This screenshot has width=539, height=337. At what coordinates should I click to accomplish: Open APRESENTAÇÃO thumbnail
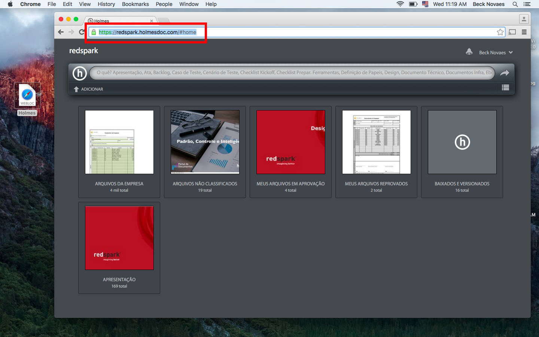coord(119,238)
